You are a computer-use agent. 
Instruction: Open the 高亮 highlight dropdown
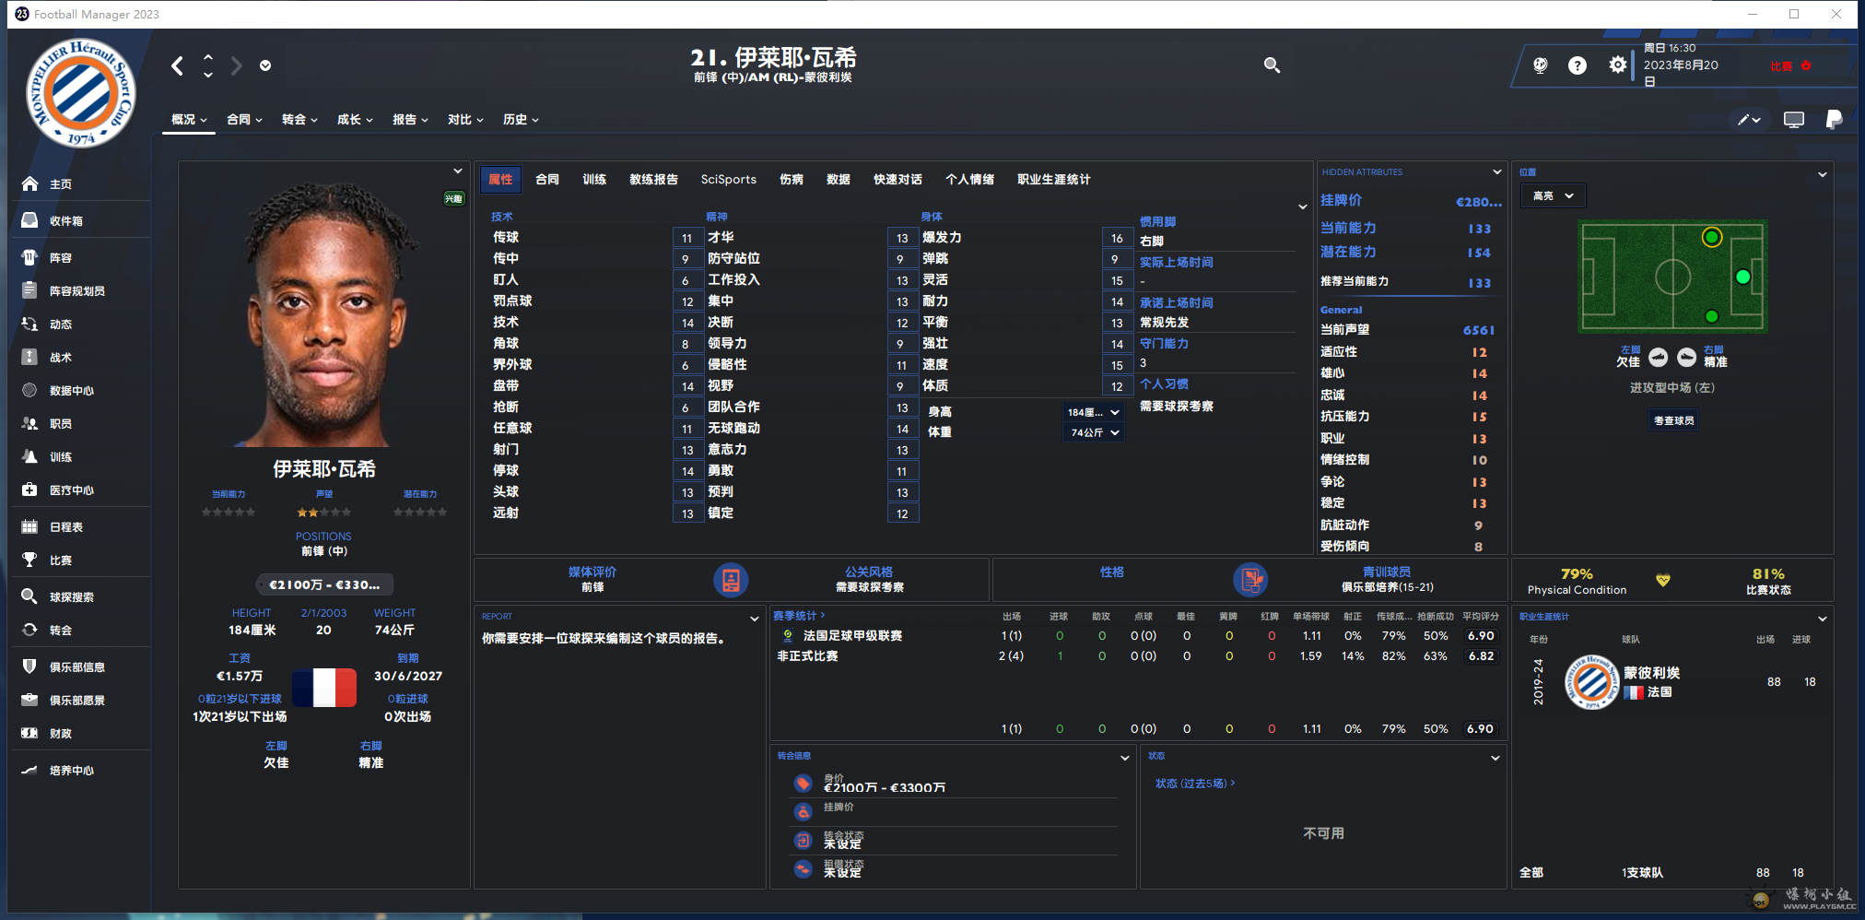(x=1553, y=195)
